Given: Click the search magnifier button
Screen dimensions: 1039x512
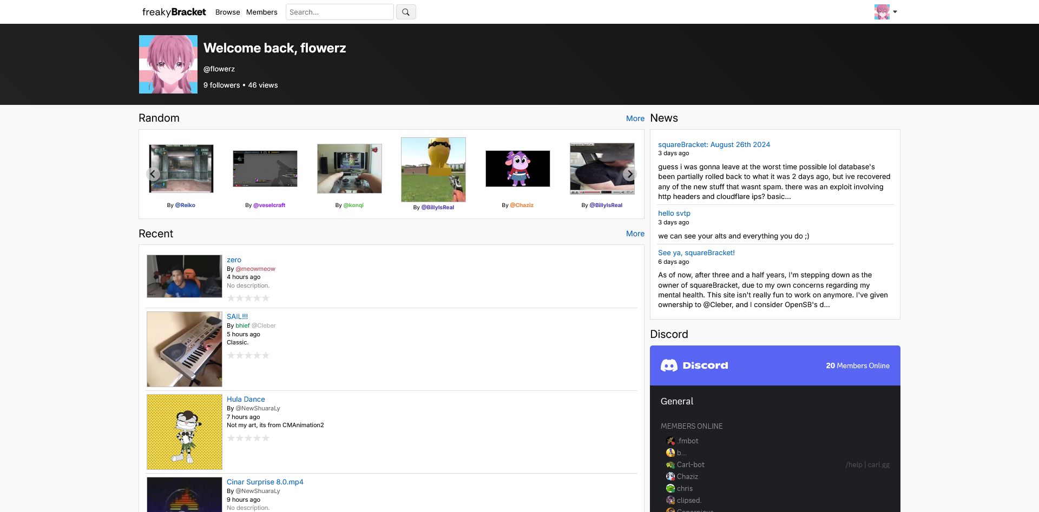Looking at the screenshot, I should 406,12.
